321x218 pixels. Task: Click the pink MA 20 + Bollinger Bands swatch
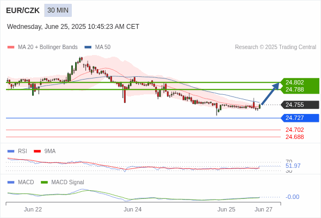click(11, 47)
